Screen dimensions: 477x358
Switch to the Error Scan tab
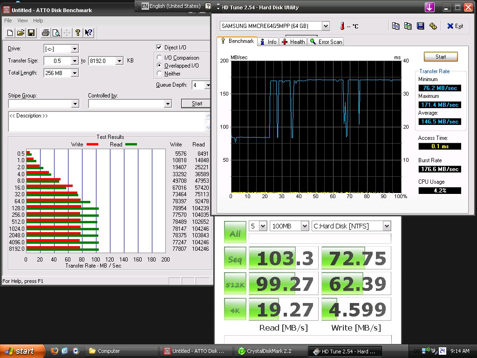[x=325, y=42]
